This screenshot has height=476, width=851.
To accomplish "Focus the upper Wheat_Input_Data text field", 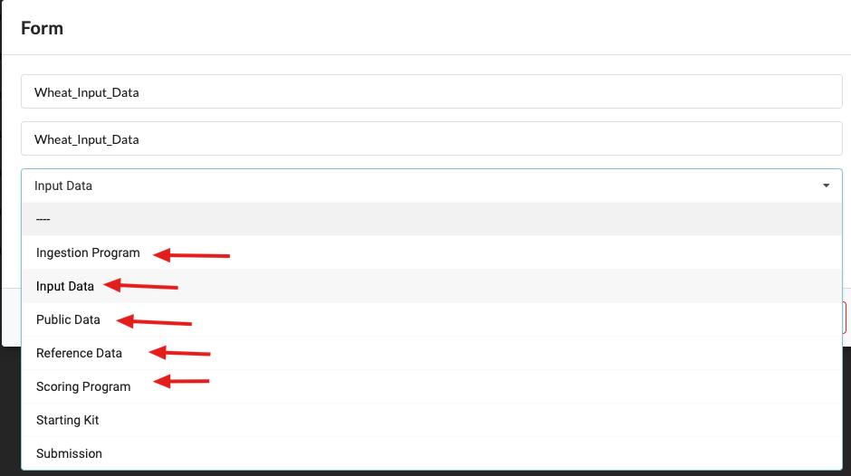I will click(431, 91).
